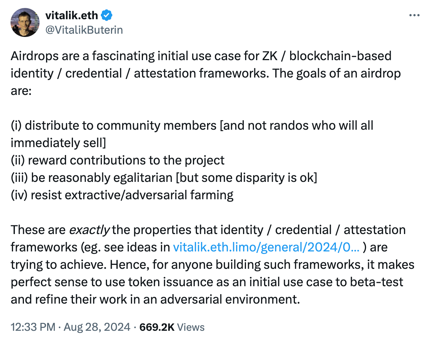Click the Aug 28, 2024 date
This screenshot has height=342, width=428.
pos(97,327)
